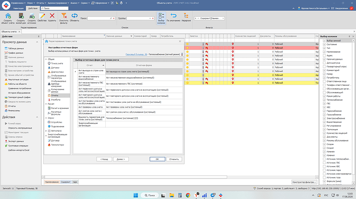
Task: Switch to Навигация ribbon tab
Action: coord(19,8)
